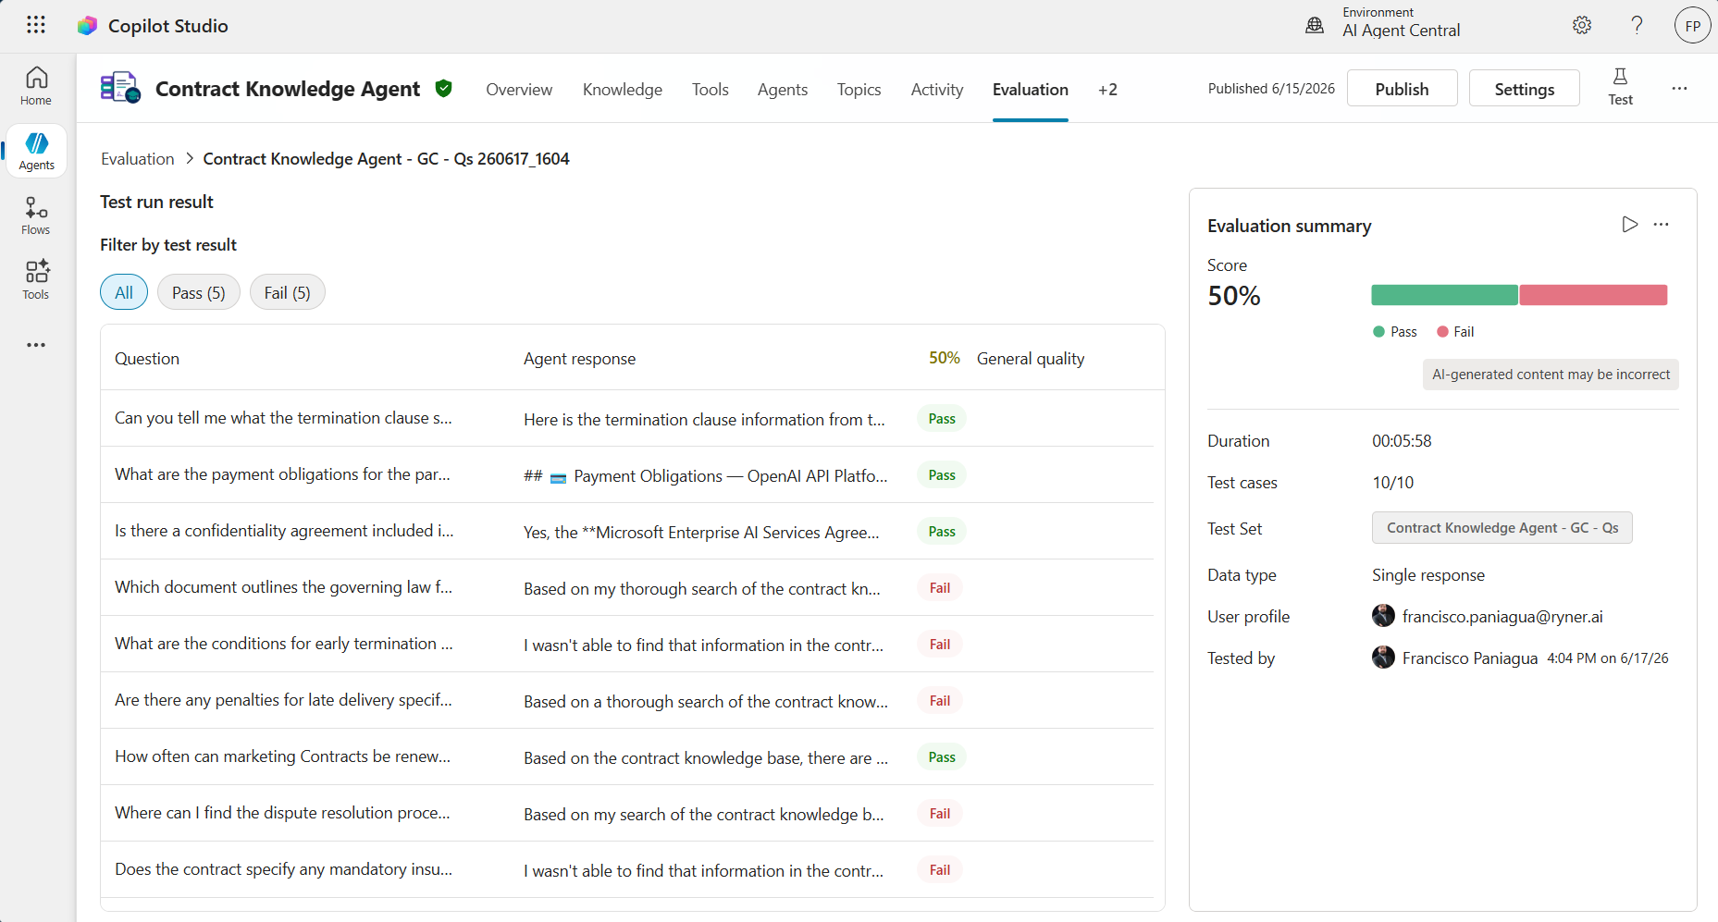This screenshot has width=1718, height=922.
Task: Expand the +2 overflow tabs
Action: [1107, 90]
